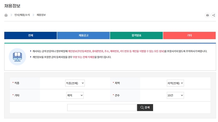Print this page with printer icon
Image resolution: width=218 pixels, height=122 pixels.
(x=207, y=15)
